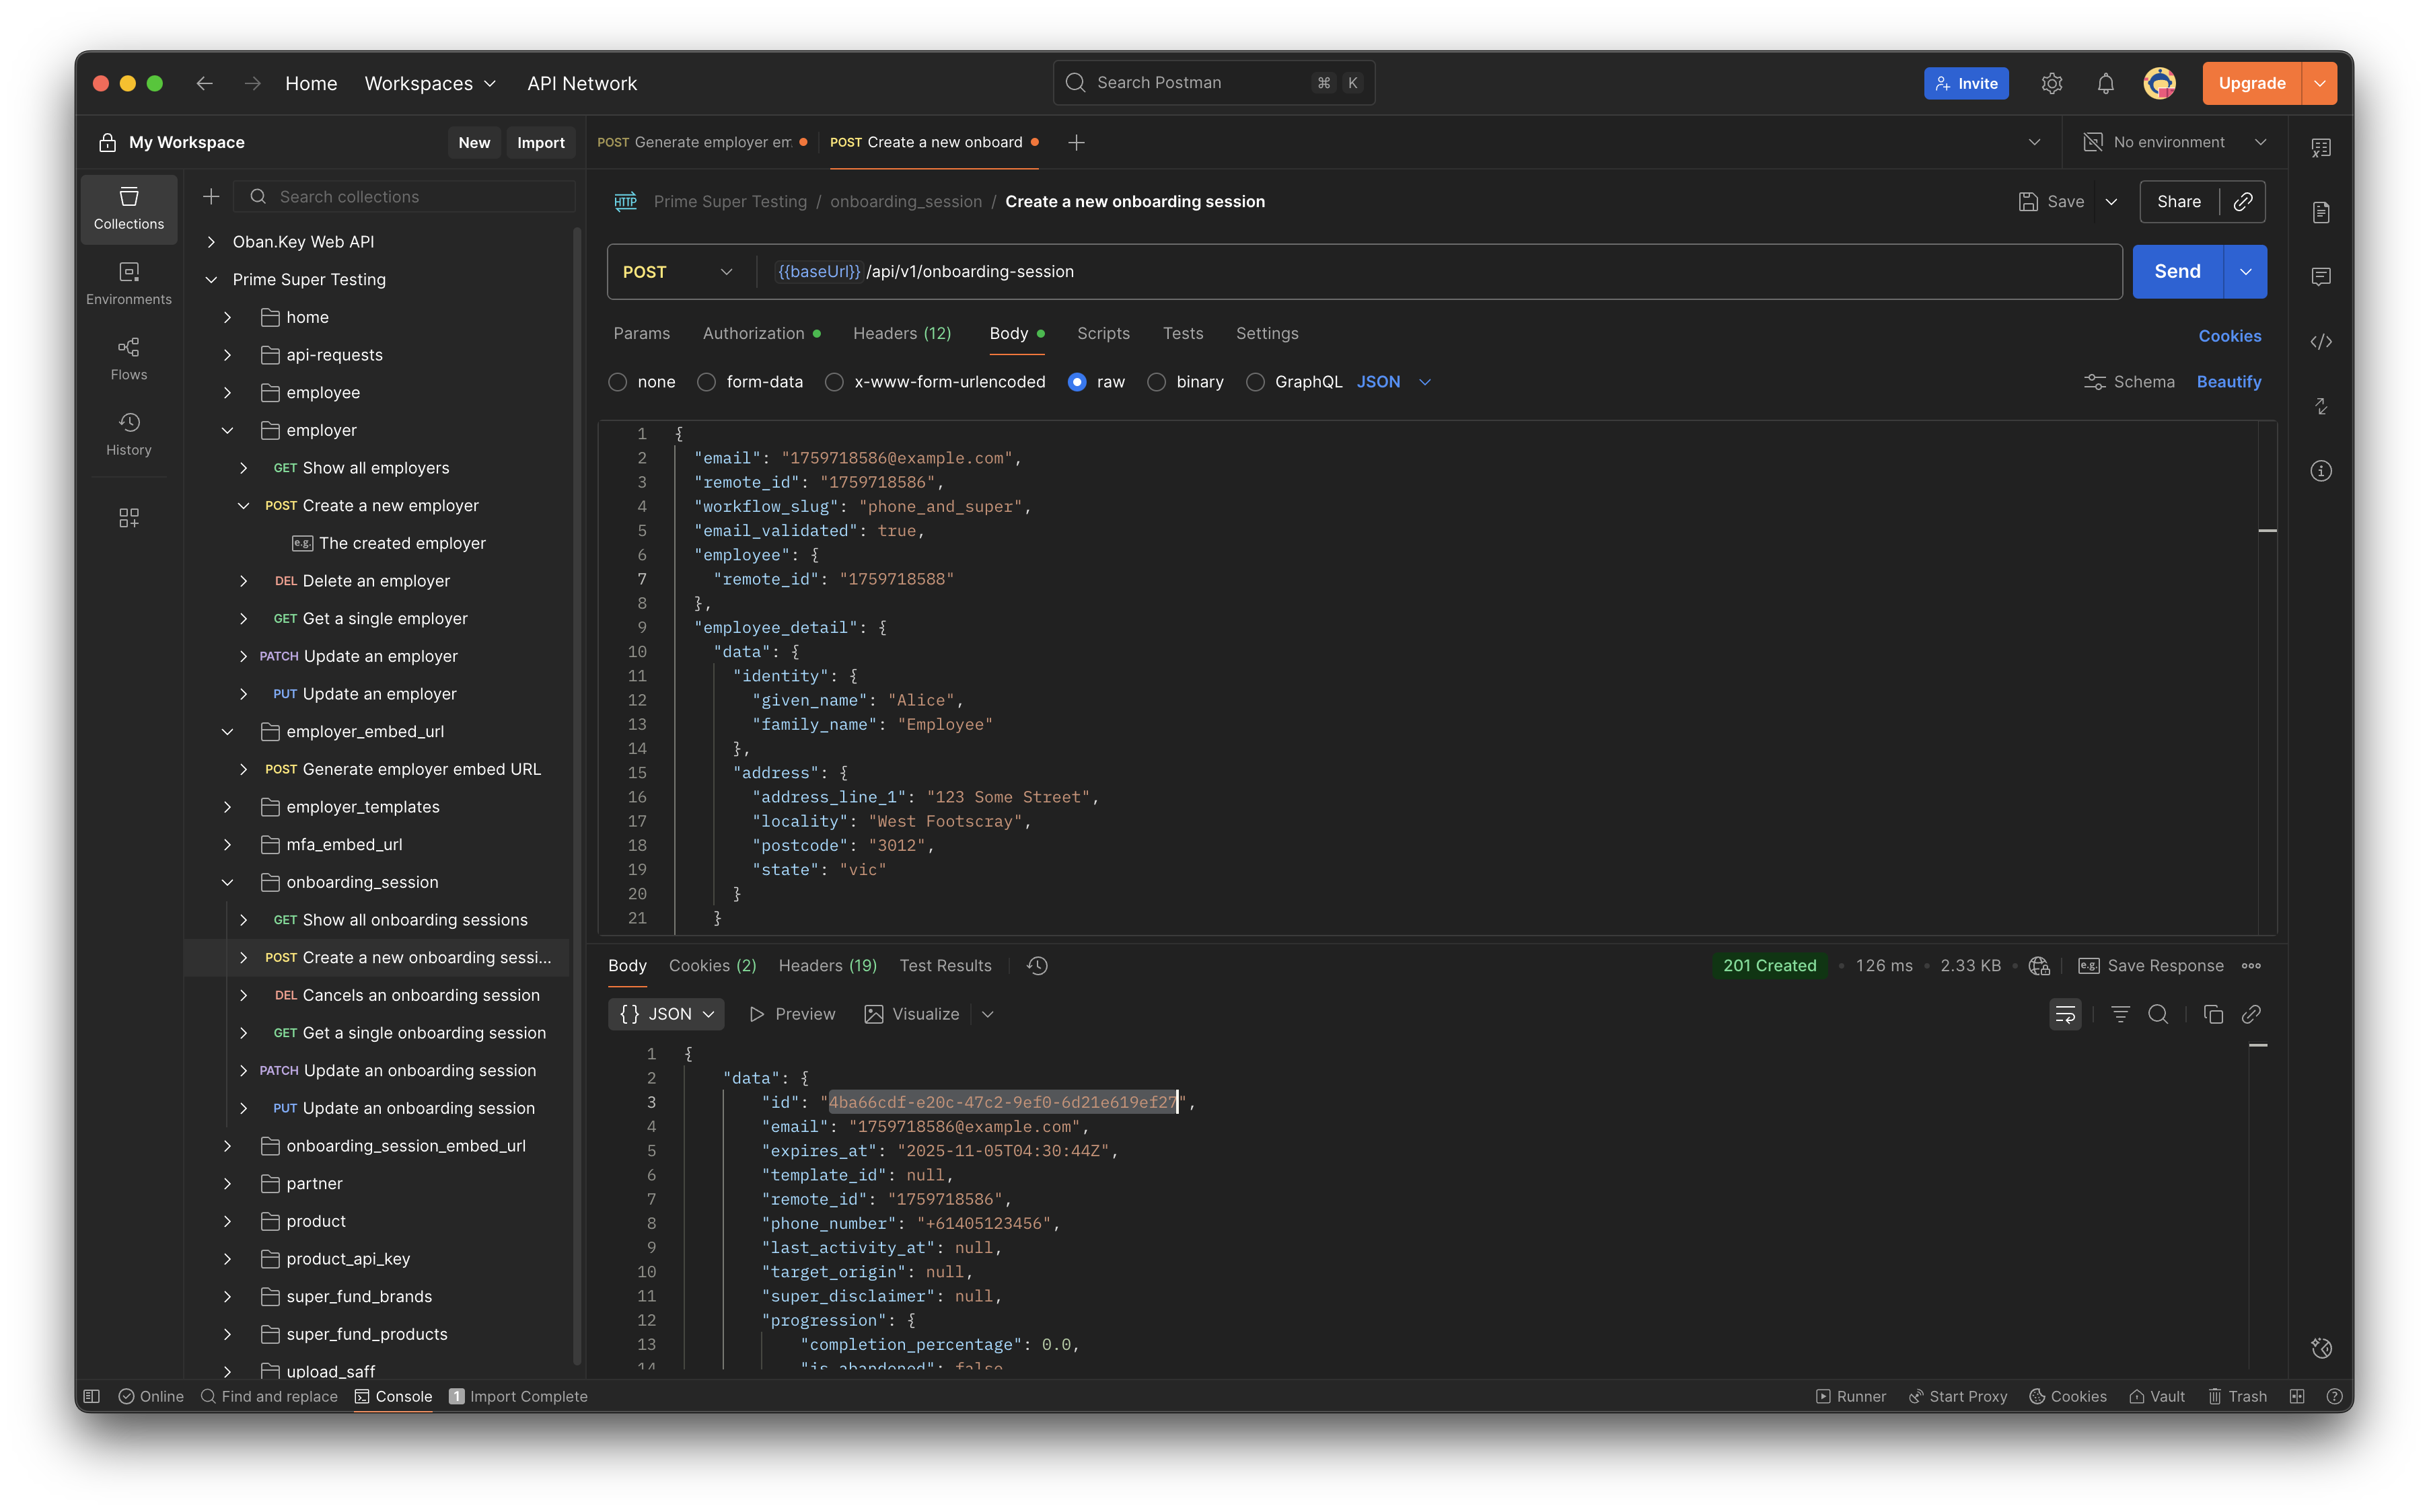Choose the none body radio option

point(618,382)
